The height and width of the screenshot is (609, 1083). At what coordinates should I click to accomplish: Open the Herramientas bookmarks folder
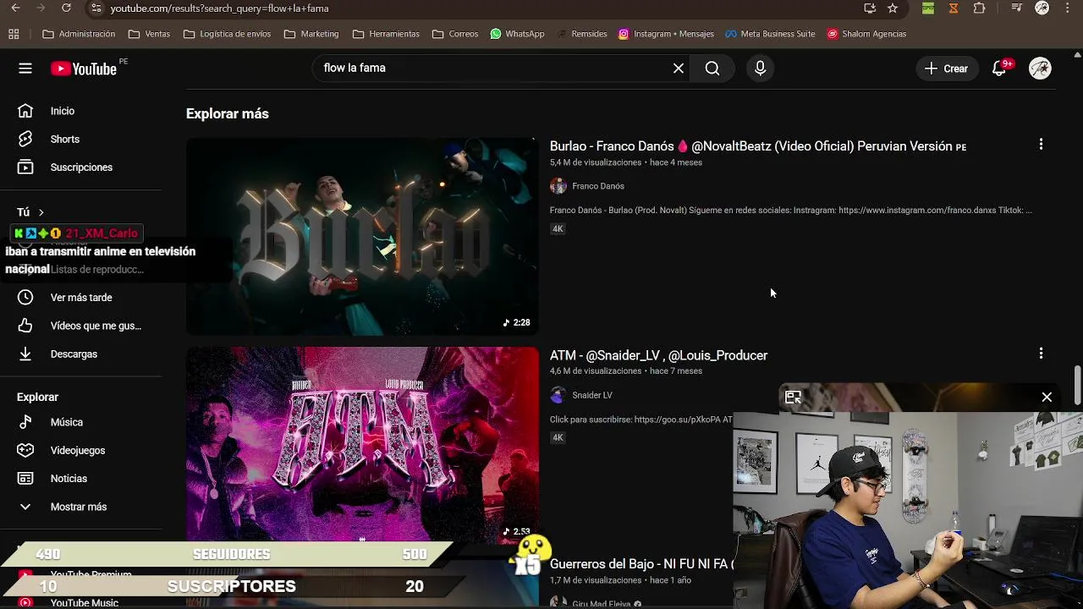coord(386,34)
